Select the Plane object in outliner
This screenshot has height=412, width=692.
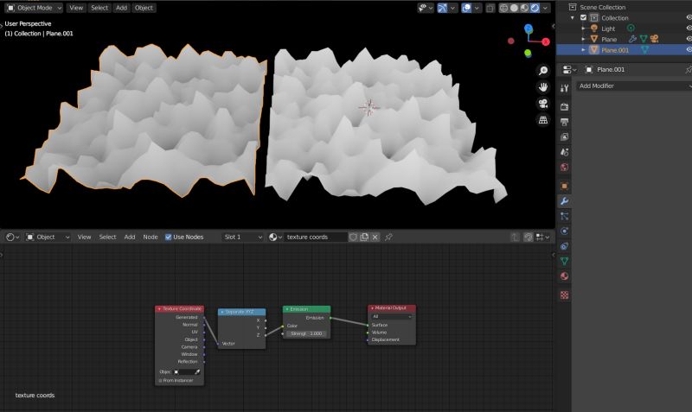609,39
